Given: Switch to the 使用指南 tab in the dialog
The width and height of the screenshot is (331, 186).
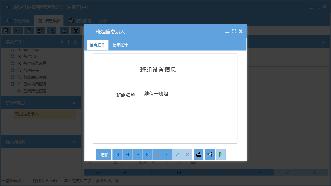Looking at the screenshot, I should pyautogui.click(x=121, y=45).
